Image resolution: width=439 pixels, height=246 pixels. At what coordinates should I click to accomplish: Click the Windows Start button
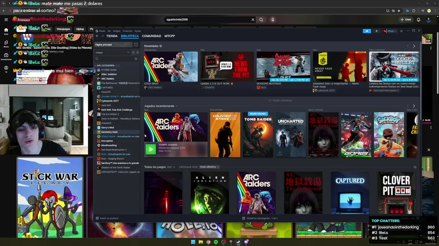[193, 242]
